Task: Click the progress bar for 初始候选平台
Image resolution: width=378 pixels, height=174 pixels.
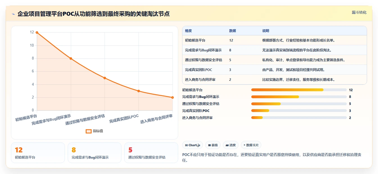Action: [299, 90]
